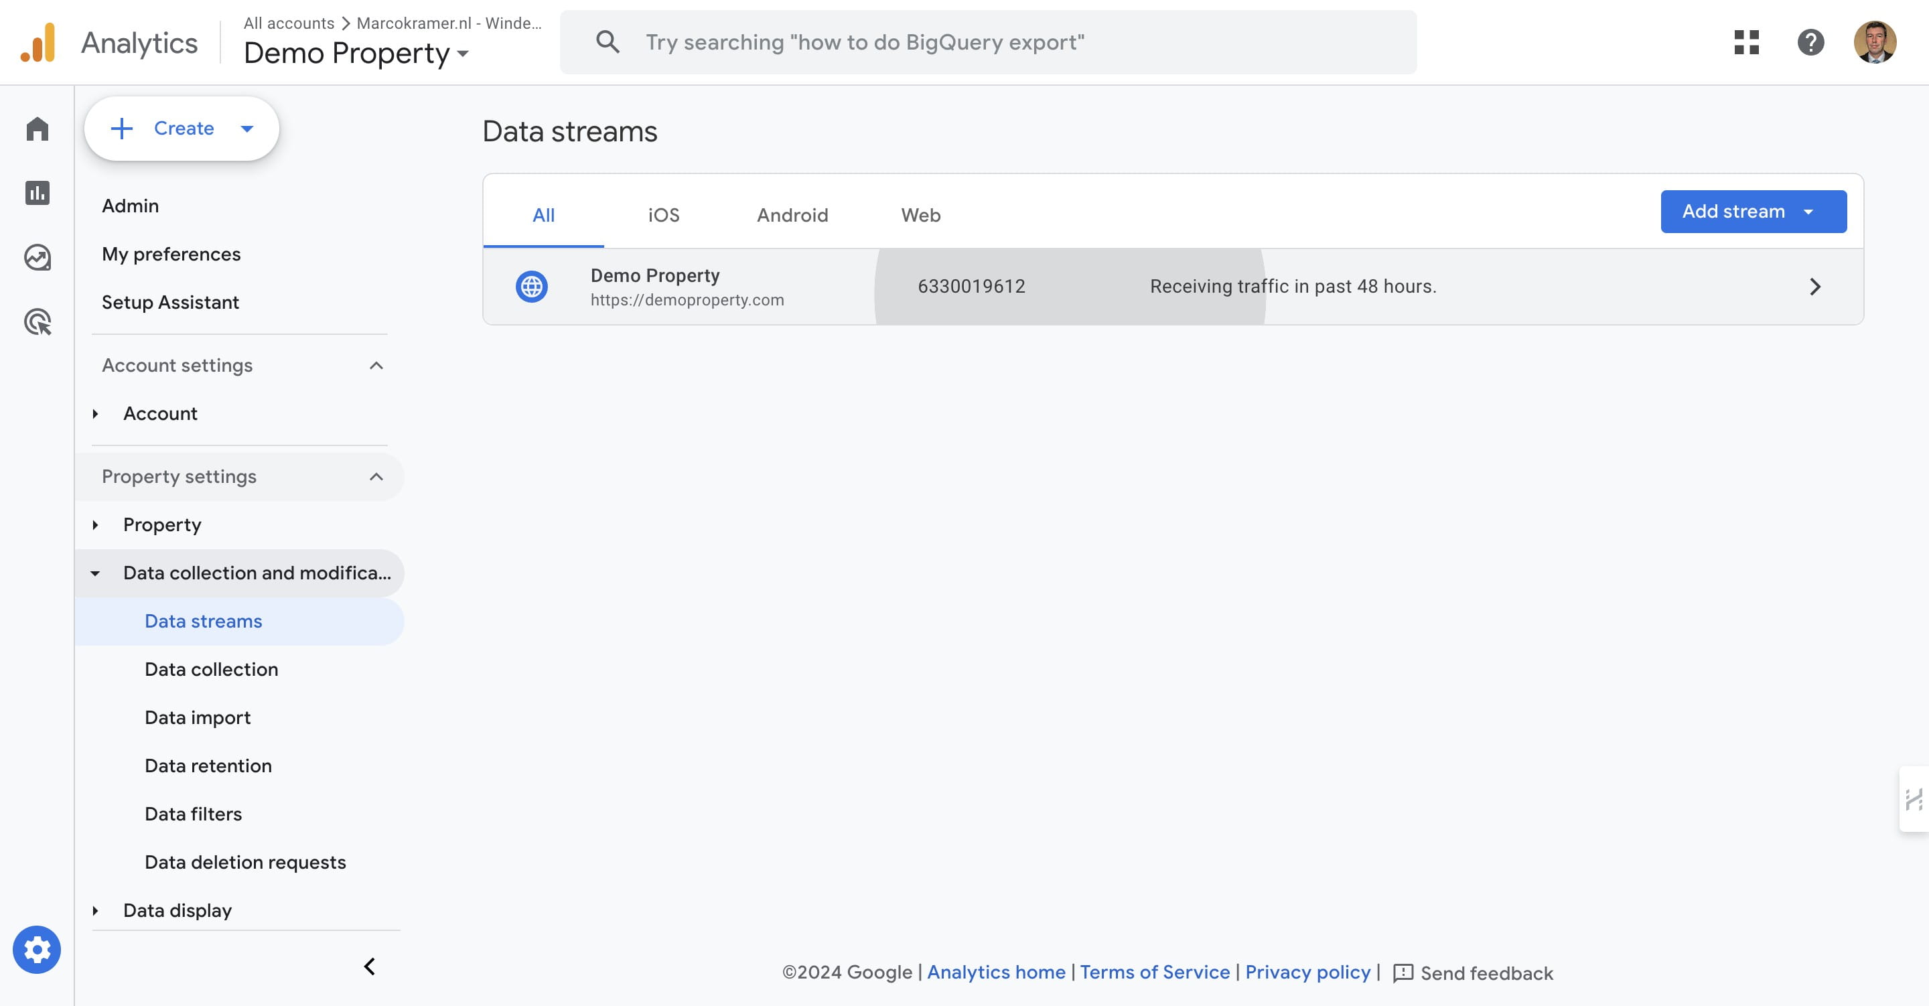1929x1006 pixels.
Task: Expand the Property tree item
Action: click(95, 524)
